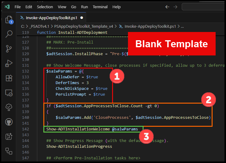Open the Terminal menu

[x=100, y=7]
